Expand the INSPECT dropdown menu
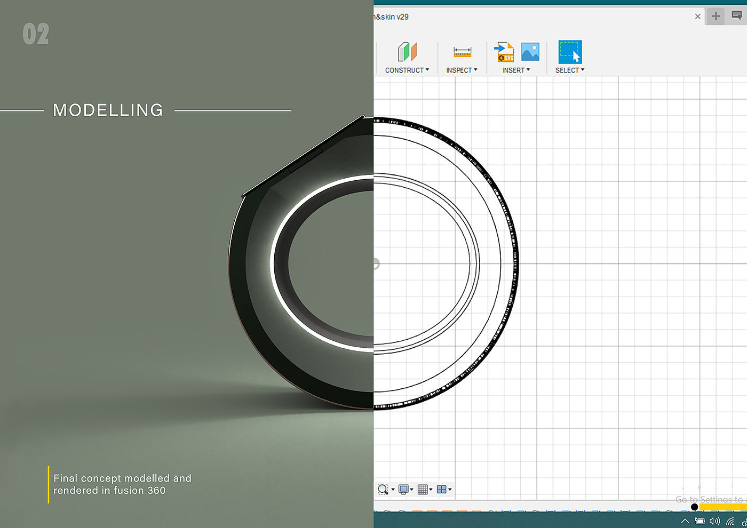This screenshot has height=528, width=747. coord(462,70)
